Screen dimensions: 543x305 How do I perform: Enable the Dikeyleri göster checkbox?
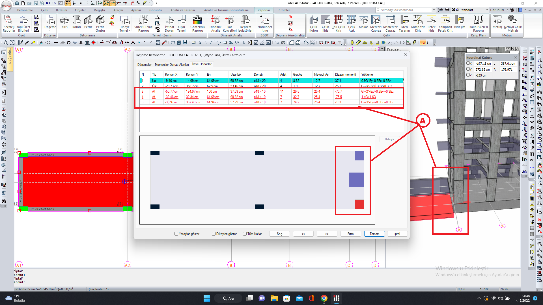click(214, 234)
